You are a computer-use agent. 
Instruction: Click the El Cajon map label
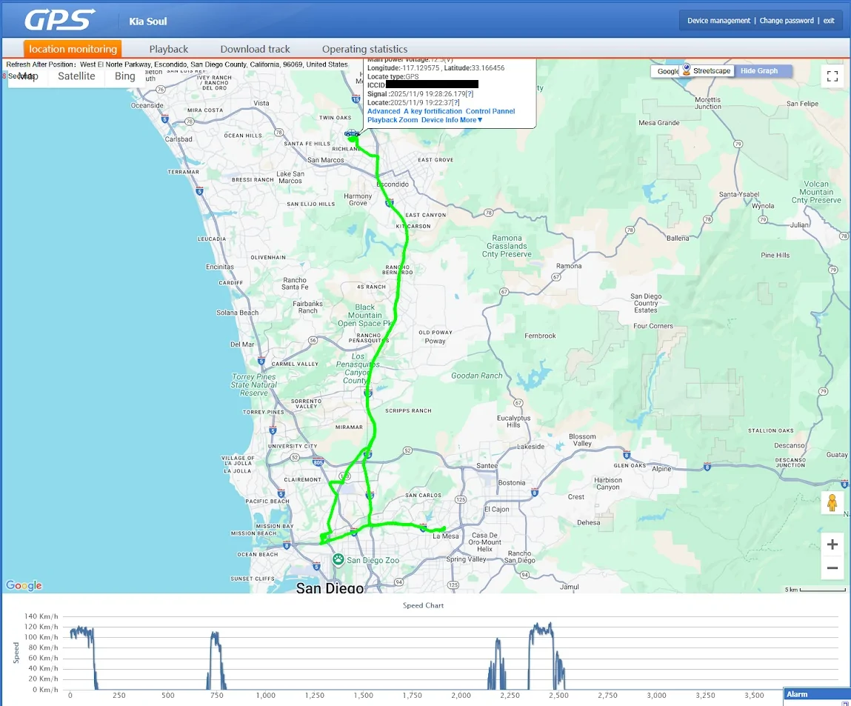tap(496, 509)
